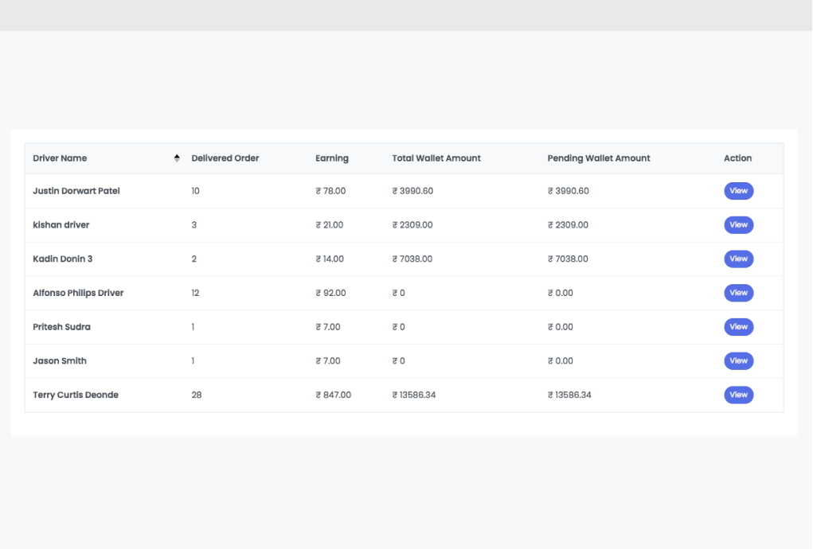The width and height of the screenshot is (813, 549).
Task: Click the name Jason Smith
Action: (60, 361)
